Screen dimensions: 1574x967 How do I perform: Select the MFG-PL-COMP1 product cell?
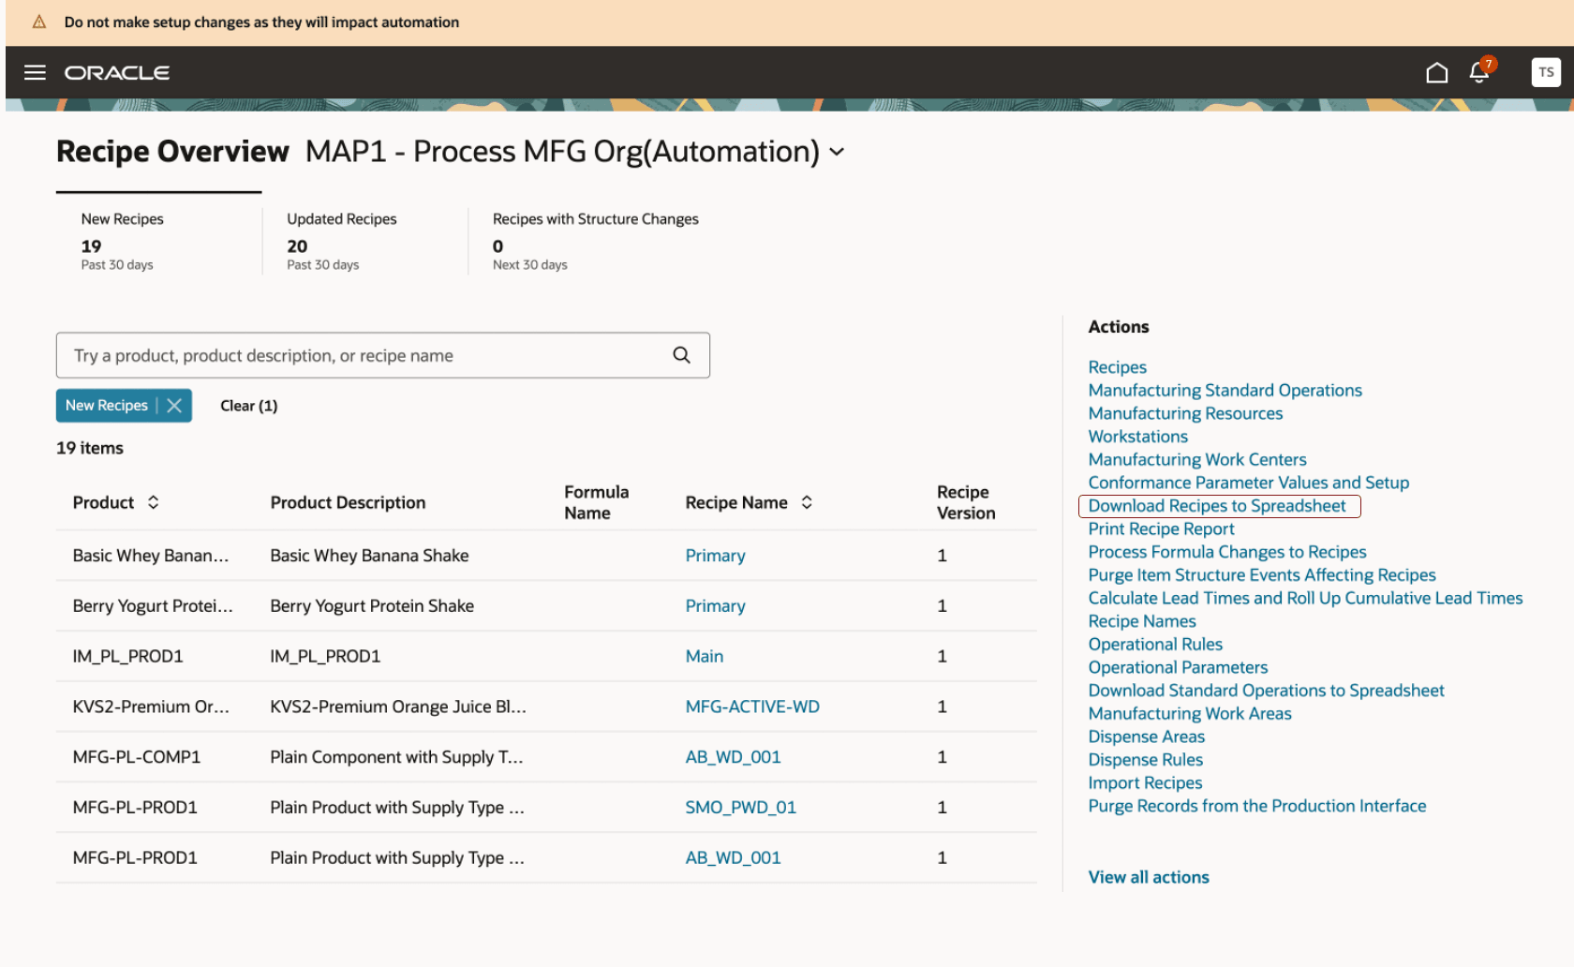(136, 757)
